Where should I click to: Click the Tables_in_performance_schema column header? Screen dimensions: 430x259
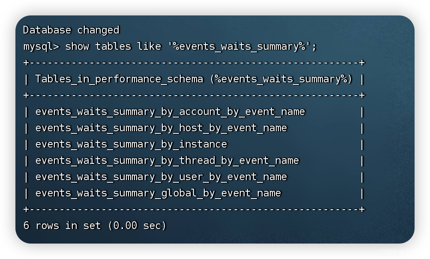[x=119, y=79]
